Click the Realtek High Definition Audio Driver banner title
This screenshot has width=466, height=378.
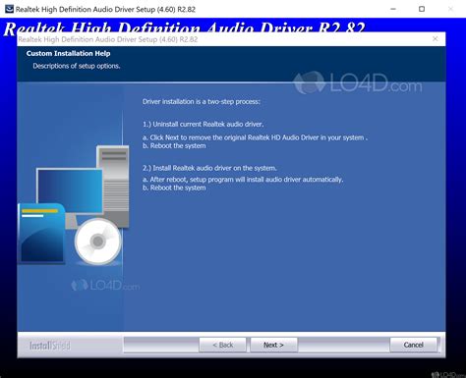[x=184, y=28]
